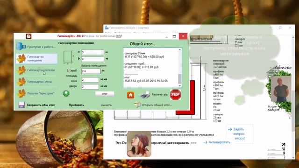Close the Гипсокартон 2010 front window
Viewport: 299px width, 168px height.
[x=183, y=36]
